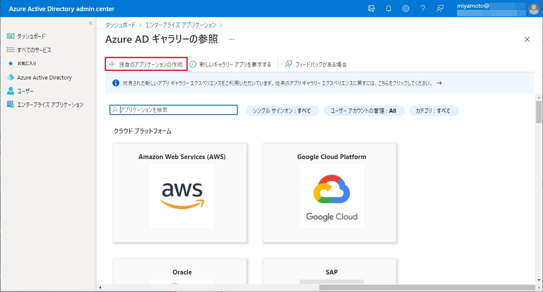Click 新しいギャラリー アプリを要求する
Image resolution: width=543 pixels, height=292 pixels.
(231, 65)
